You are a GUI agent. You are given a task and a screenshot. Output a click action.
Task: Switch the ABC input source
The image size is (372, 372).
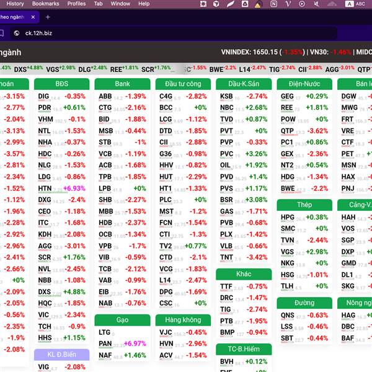point(355,4)
